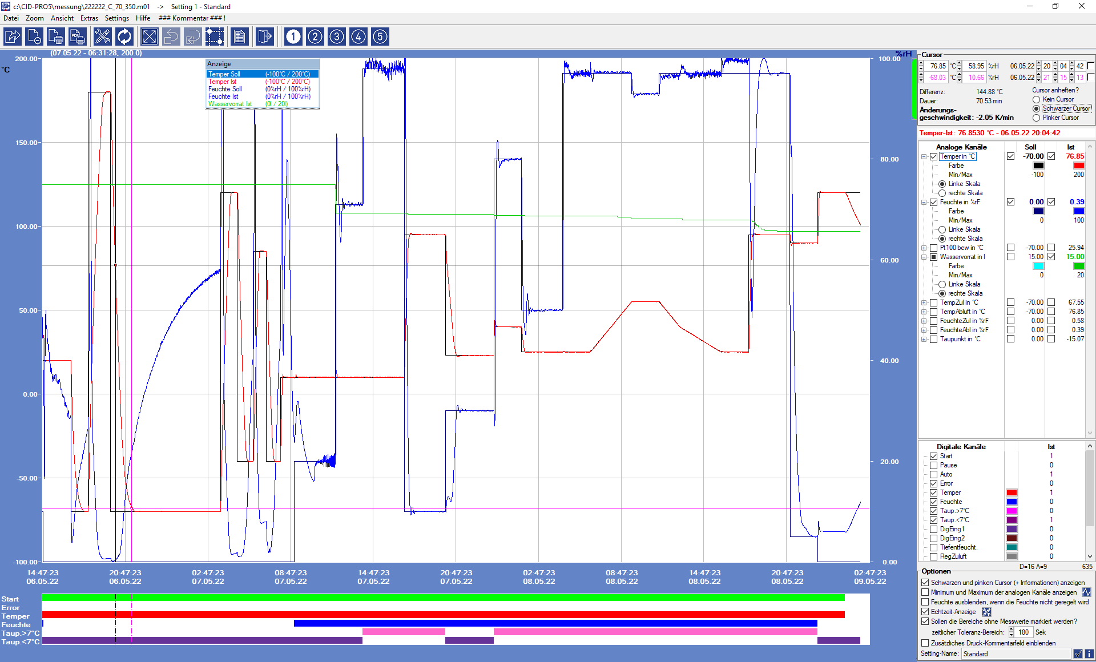Expand the FeuchteZul in %rF node

pyautogui.click(x=924, y=321)
